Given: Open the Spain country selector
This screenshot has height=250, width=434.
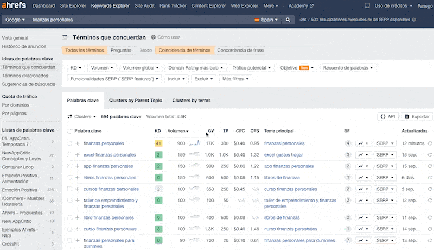Looking at the screenshot, I should [x=266, y=20].
